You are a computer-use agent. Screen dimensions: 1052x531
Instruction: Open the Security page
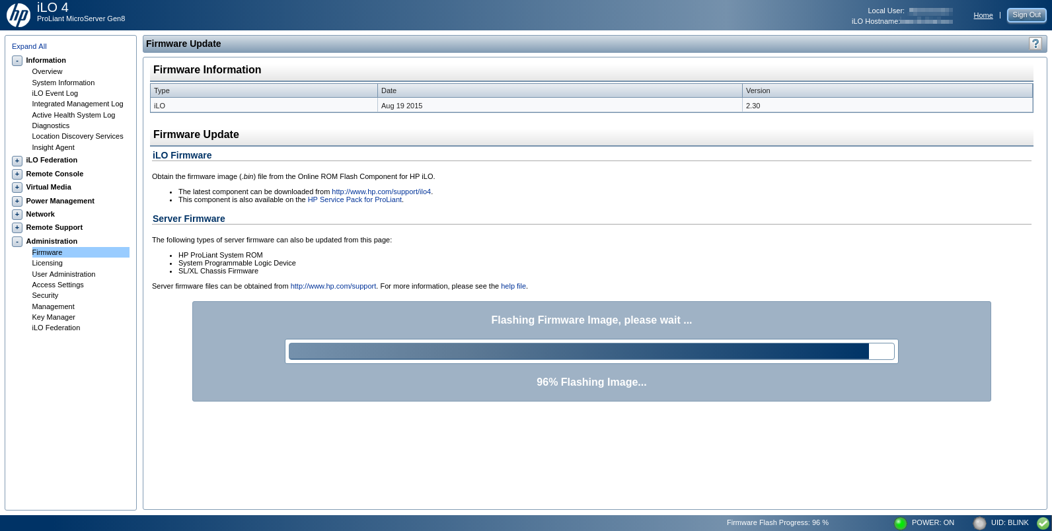45,295
